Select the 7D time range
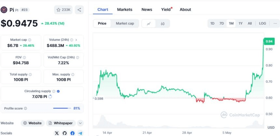This screenshot has width=280, height=136. pos(221,23)
